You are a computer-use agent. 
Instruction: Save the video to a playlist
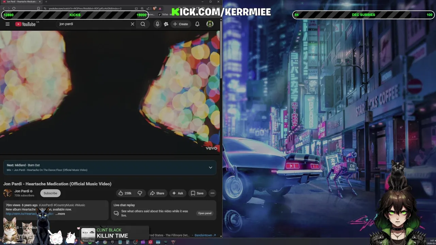(x=197, y=193)
